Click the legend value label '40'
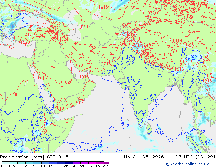 click(x=90, y=166)
